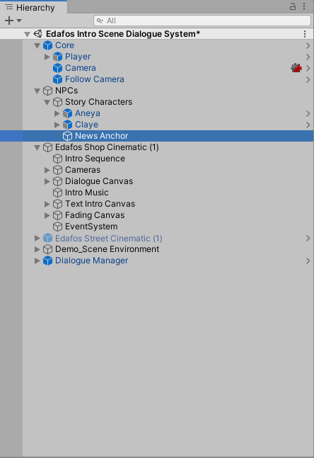Viewport: 314px width, 458px height.
Task: Click the Player prefab variant icon
Action: tap(57, 57)
